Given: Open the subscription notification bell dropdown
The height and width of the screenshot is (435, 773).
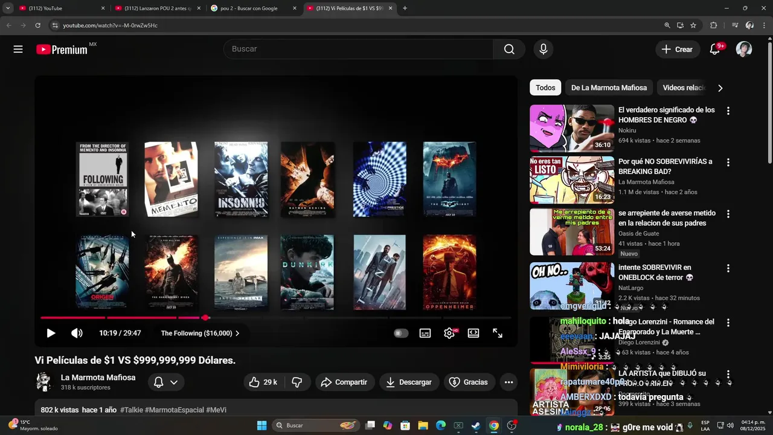Looking at the screenshot, I should coord(165,382).
